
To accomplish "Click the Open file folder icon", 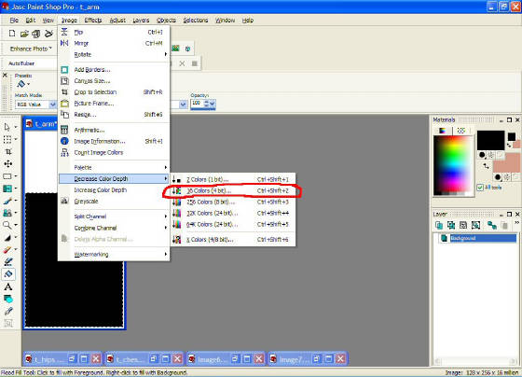I will coord(24,34).
